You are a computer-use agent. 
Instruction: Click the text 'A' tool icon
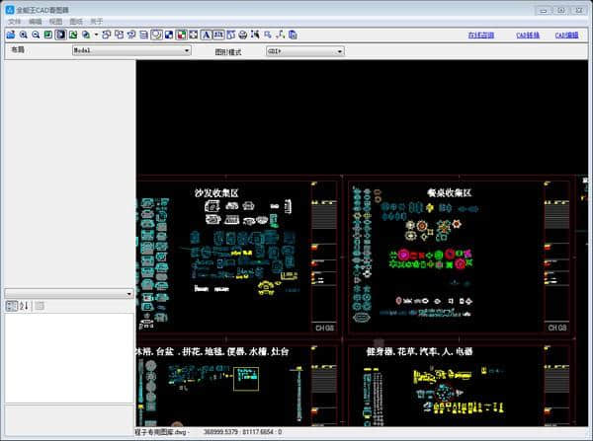(x=206, y=35)
